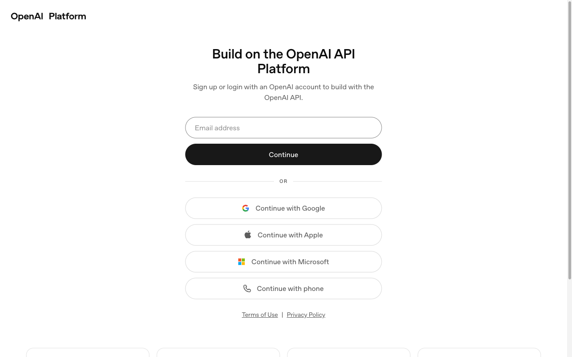
Task: Select Continue with phone
Action: 283,288
